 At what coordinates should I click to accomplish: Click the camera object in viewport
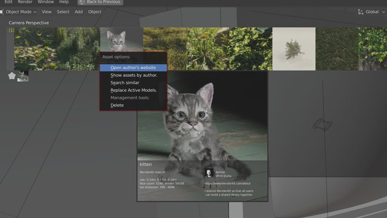click(x=322, y=124)
